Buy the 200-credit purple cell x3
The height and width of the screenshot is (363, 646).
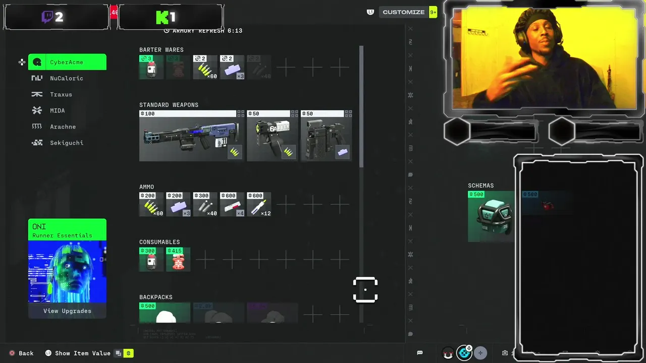[x=178, y=204]
